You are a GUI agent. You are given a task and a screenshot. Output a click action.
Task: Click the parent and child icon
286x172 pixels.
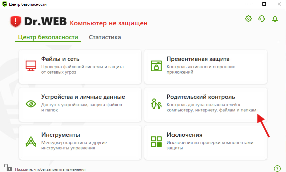(x=156, y=104)
